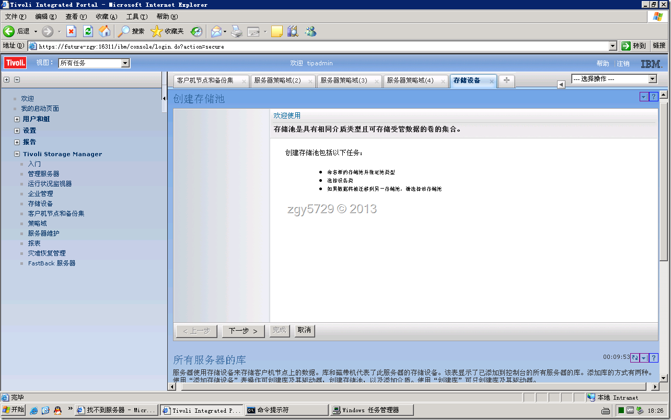671x420 pixels.
Task: Click the green Refresh page icon
Action: click(x=88, y=31)
